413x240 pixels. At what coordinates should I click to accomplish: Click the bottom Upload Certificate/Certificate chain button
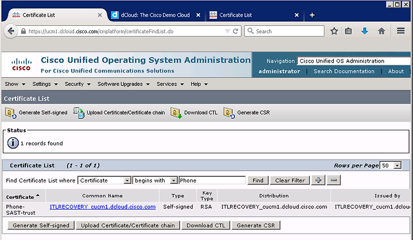pos(128,226)
